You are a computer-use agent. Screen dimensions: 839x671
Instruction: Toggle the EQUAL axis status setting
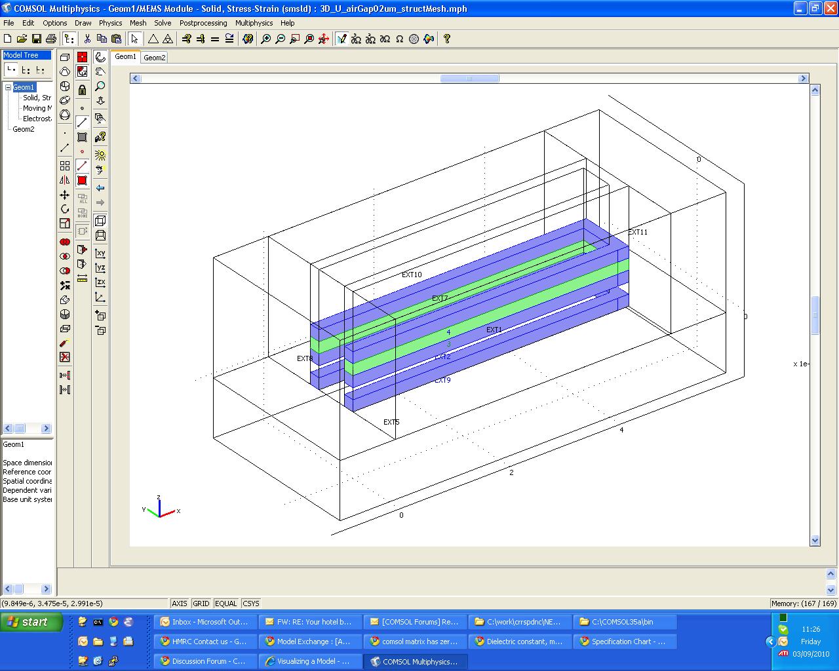(226, 604)
